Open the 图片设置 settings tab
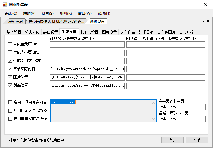The width and height of the screenshot is (213, 148). [109, 32]
